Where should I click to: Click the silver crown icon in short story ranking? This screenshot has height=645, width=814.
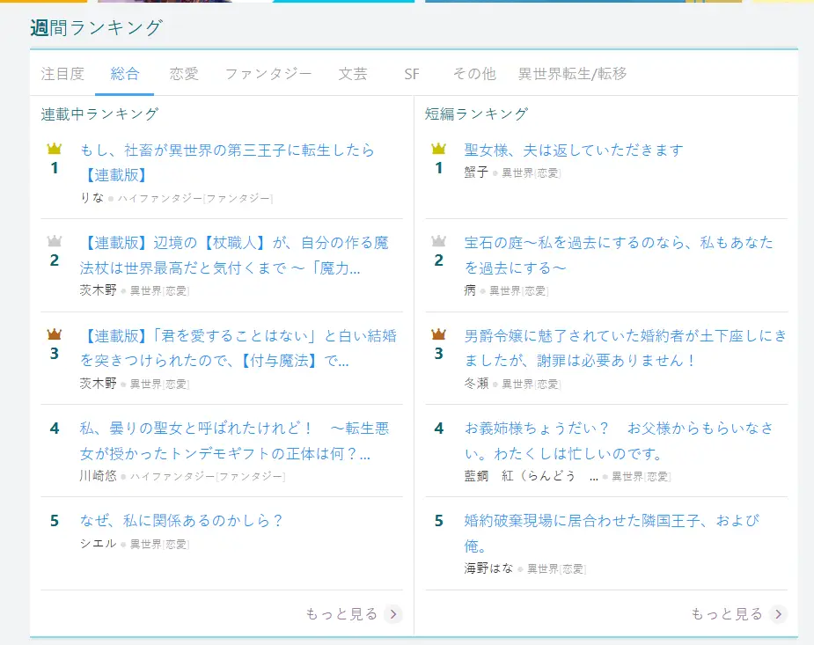coord(439,241)
